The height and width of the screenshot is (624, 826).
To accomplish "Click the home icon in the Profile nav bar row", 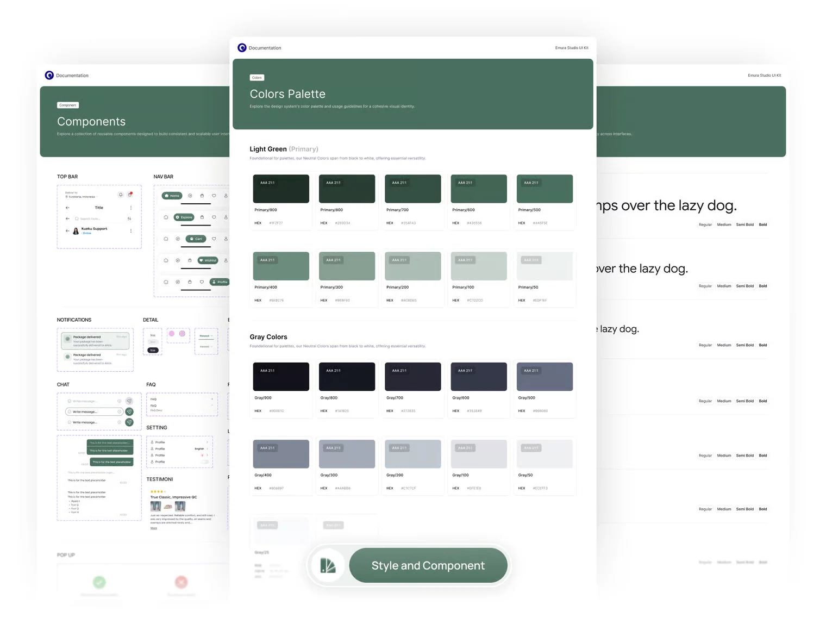I will point(166,282).
